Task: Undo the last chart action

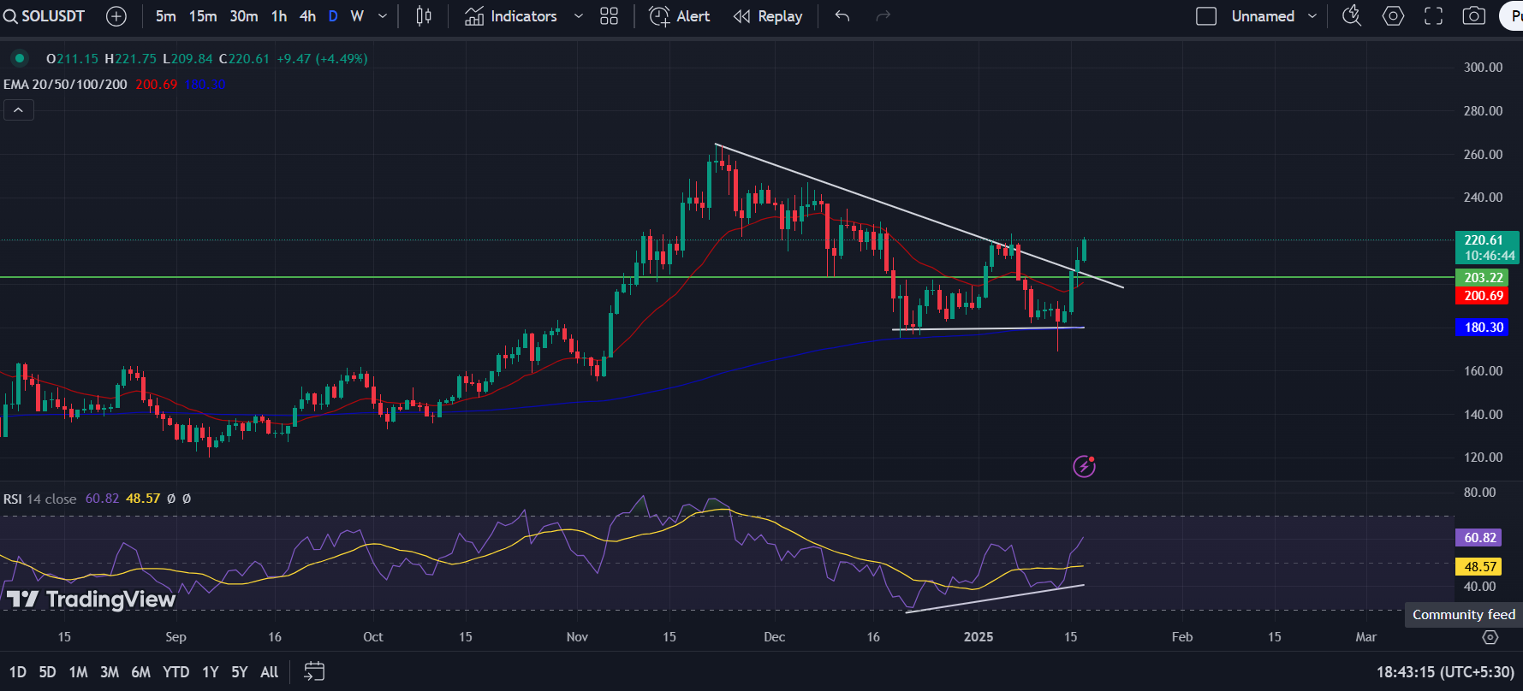Action: [842, 16]
